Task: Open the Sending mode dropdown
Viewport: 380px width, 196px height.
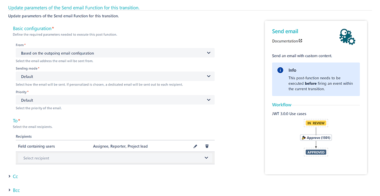Action: click(x=115, y=76)
